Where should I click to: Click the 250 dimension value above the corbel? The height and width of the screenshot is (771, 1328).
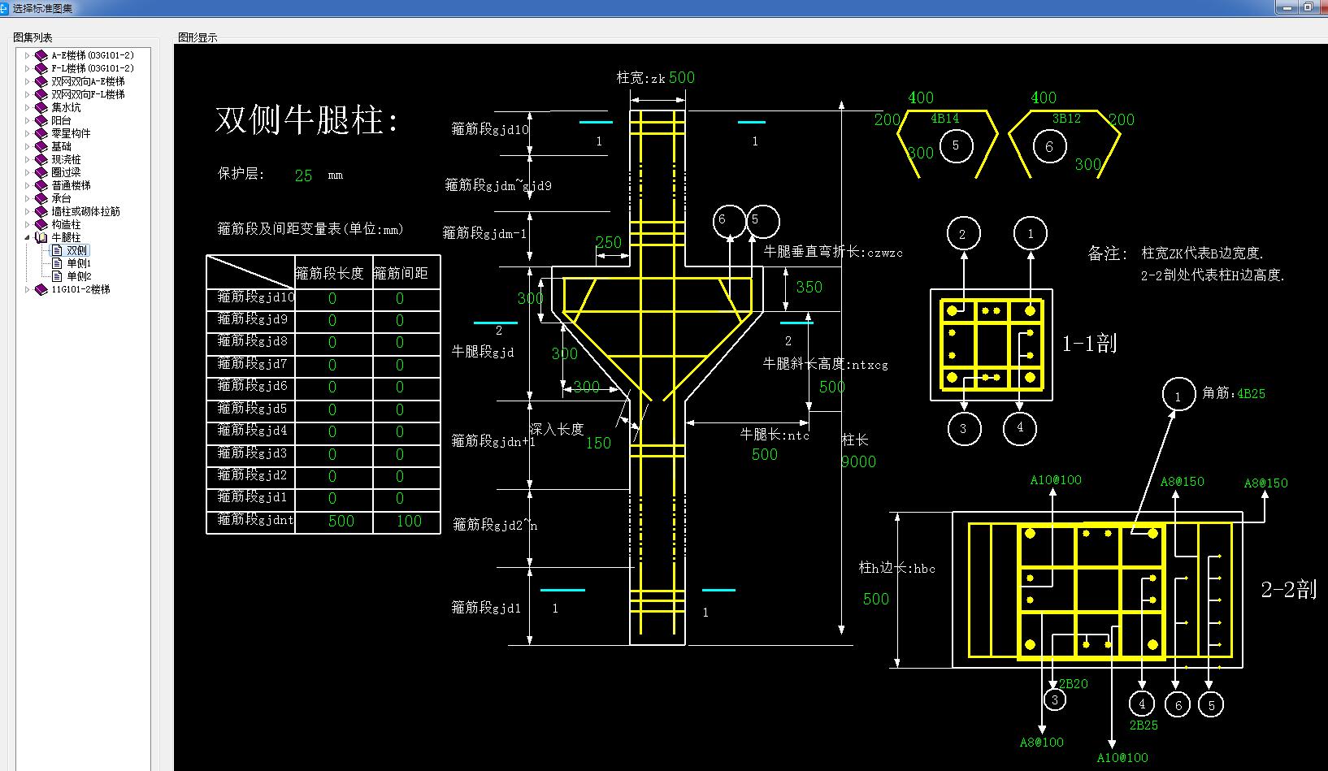[x=608, y=242]
